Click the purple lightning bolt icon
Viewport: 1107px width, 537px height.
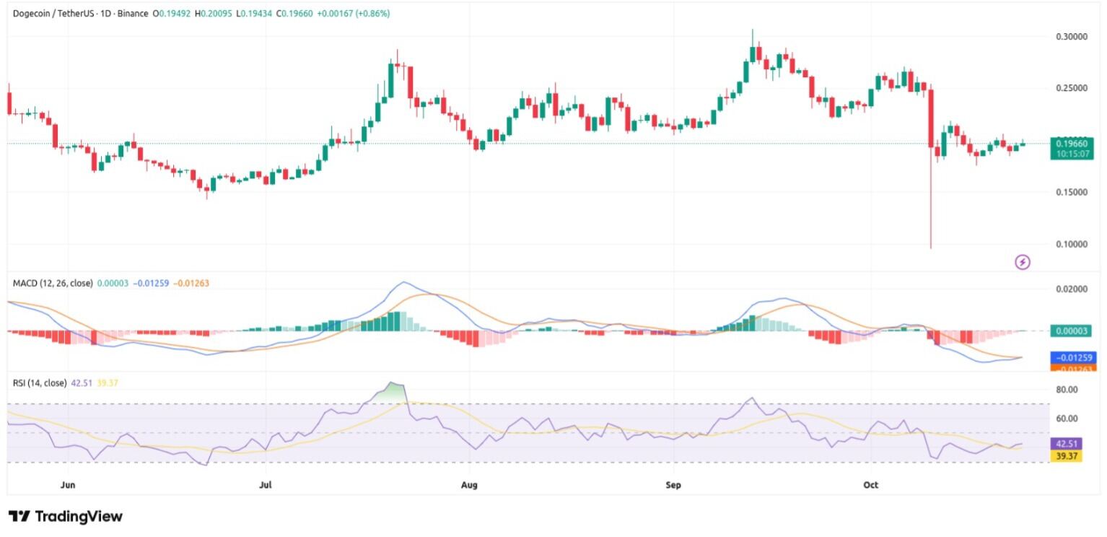tap(1022, 262)
